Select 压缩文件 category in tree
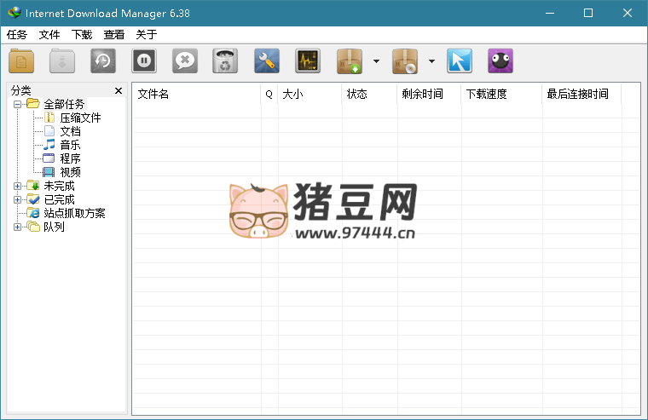This screenshot has width=648, height=420. point(80,118)
